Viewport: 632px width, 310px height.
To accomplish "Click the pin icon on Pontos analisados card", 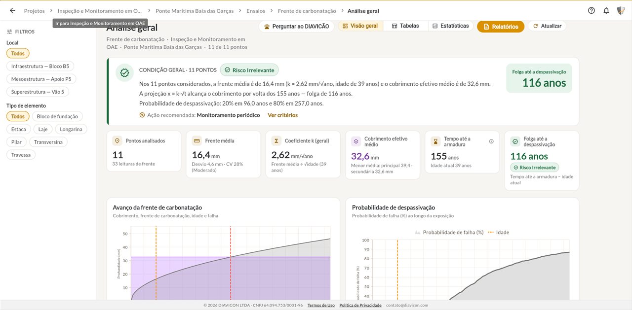I will pos(117,140).
